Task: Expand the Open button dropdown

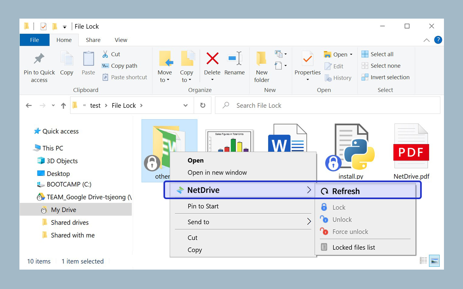Action: point(351,54)
